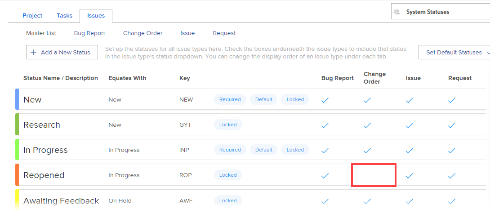The height and width of the screenshot is (214, 490).
Task: Click the System Statuses group icon
Action: [x=397, y=12]
